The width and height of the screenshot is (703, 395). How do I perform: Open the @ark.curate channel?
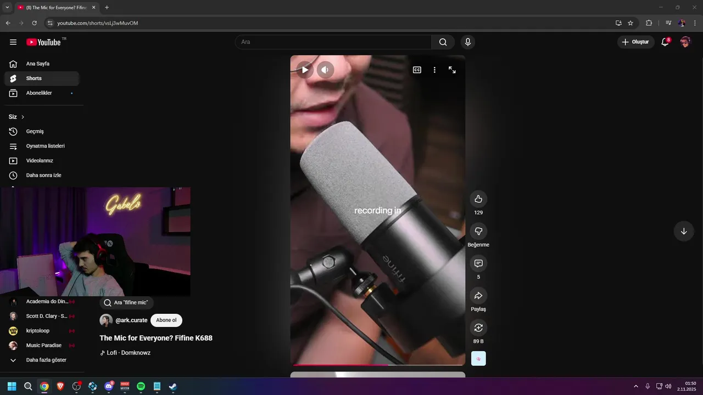(x=131, y=320)
